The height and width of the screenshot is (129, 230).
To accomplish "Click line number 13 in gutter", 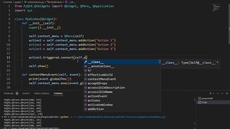I will [x=8, y=58].
